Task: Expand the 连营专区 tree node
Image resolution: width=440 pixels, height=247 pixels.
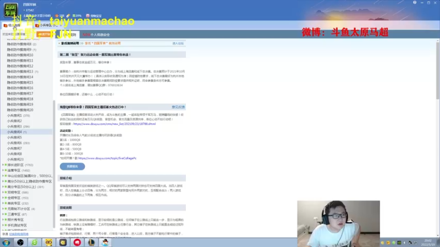Action: [x=3, y=170]
